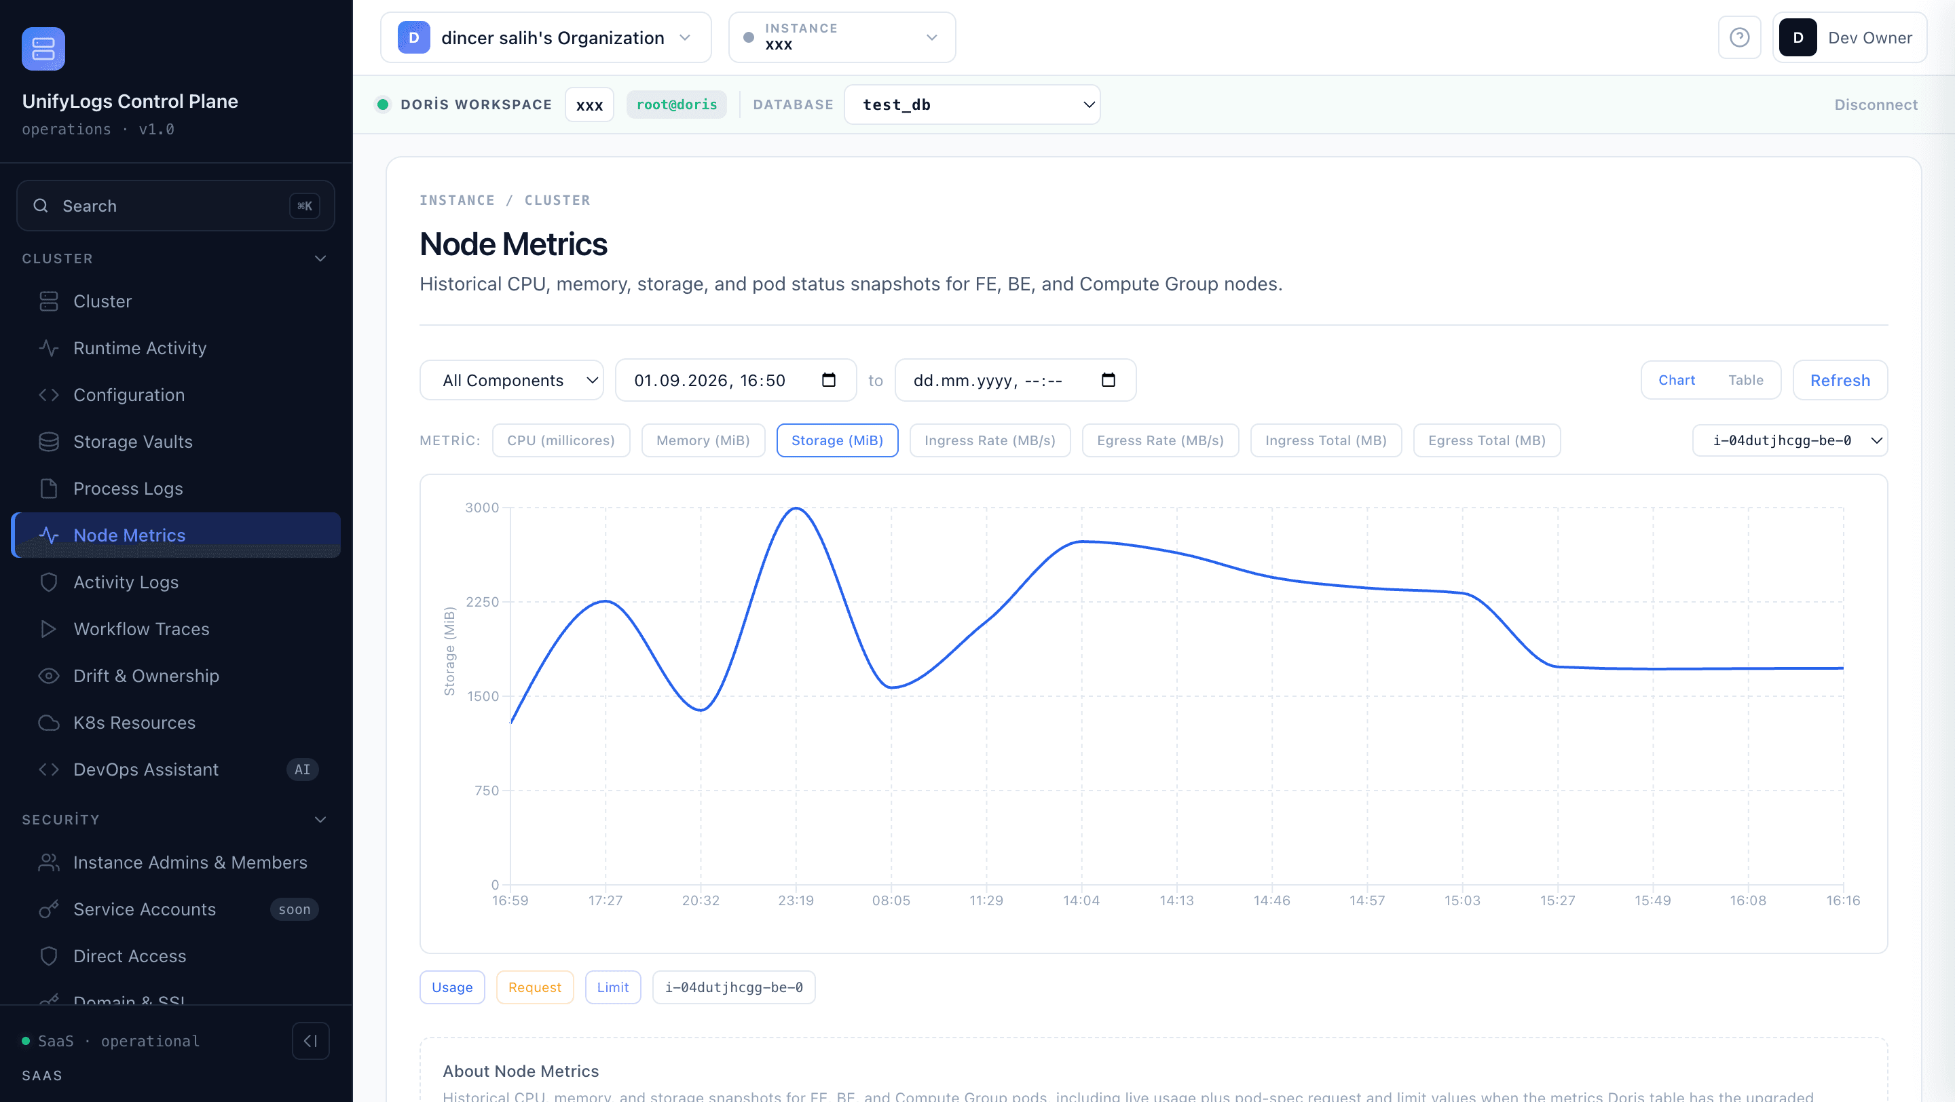
Task: Click the 'soon' badge on Service Accounts
Action: (295, 909)
